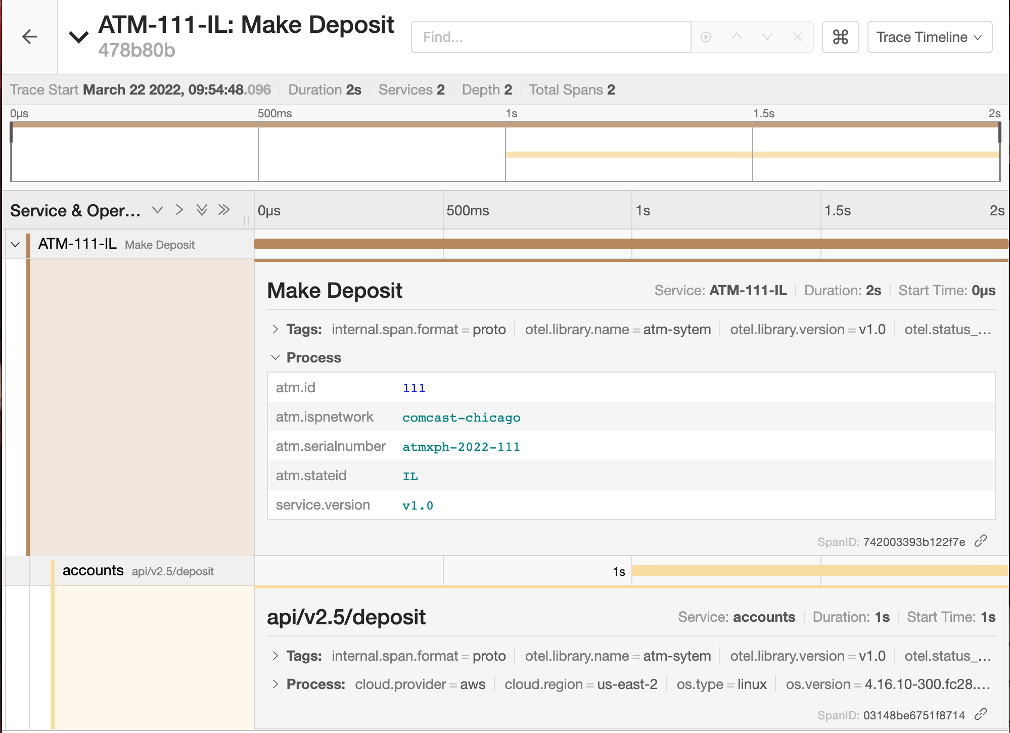This screenshot has width=1010, height=733.
Task: Open the Trace Timeline view dropdown
Action: coord(929,37)
